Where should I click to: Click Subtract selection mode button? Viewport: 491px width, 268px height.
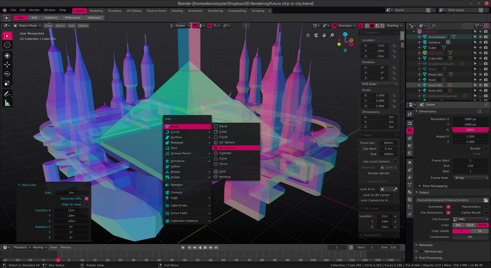[51, 18]
